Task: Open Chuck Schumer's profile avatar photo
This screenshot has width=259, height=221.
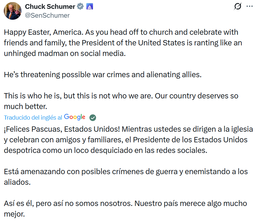Action: point(12,11)
